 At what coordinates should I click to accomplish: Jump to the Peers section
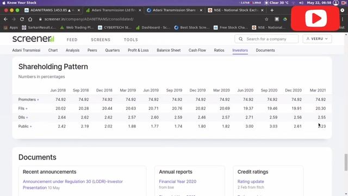92,50
